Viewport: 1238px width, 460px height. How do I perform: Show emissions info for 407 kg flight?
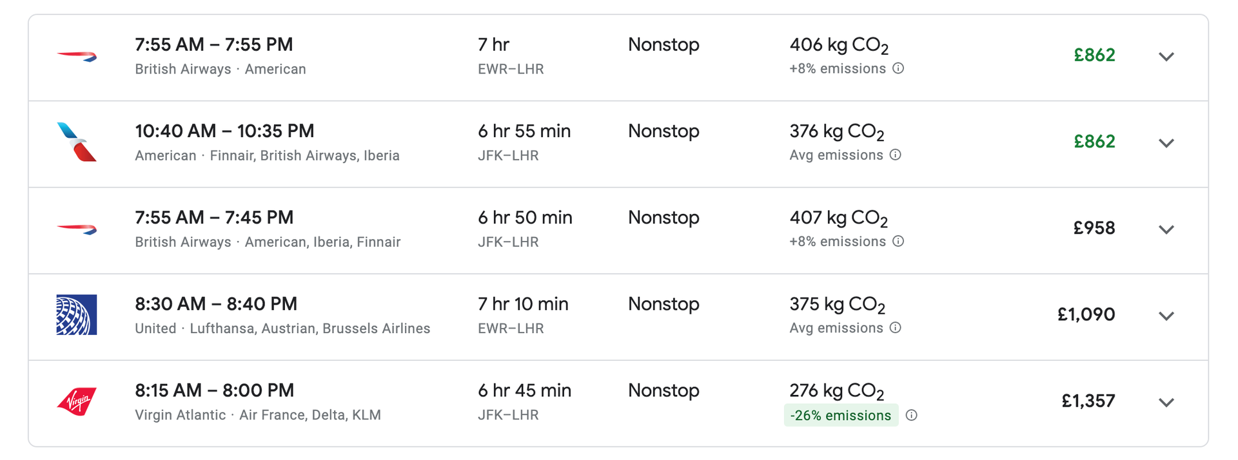tap(898, 241)
